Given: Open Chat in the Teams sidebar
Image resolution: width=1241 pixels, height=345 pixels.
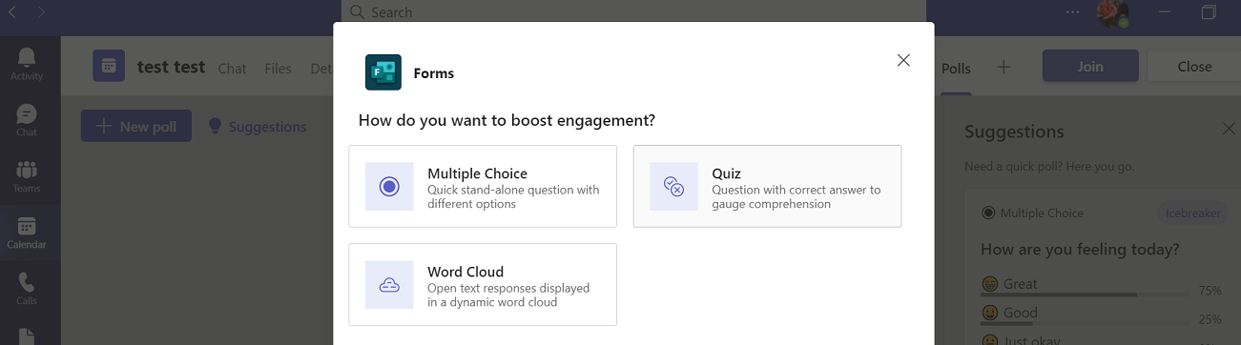Looking at the screenshot, I should coord(27,121).
